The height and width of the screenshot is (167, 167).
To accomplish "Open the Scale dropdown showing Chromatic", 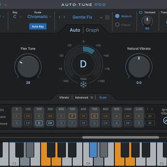I will click(x=39, y=17).
